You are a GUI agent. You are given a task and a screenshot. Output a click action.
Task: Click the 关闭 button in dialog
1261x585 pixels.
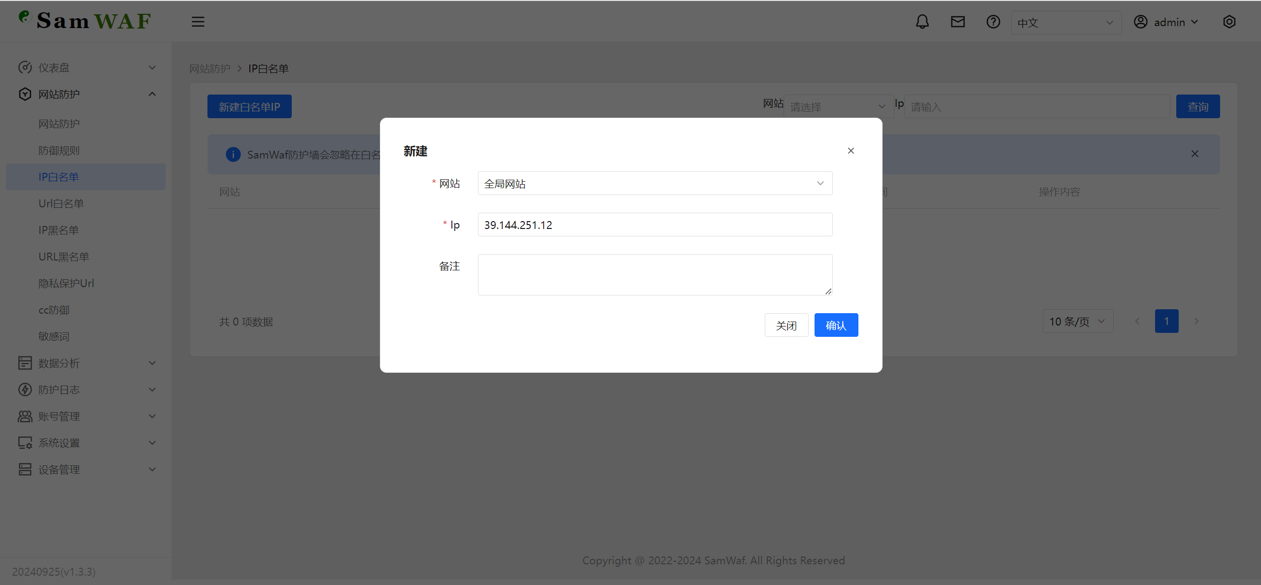tap(786, 325)
